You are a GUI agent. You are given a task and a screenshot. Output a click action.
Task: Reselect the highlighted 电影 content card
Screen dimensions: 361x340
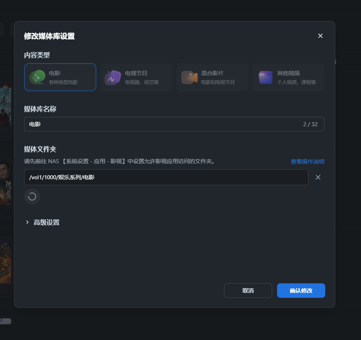60,77
